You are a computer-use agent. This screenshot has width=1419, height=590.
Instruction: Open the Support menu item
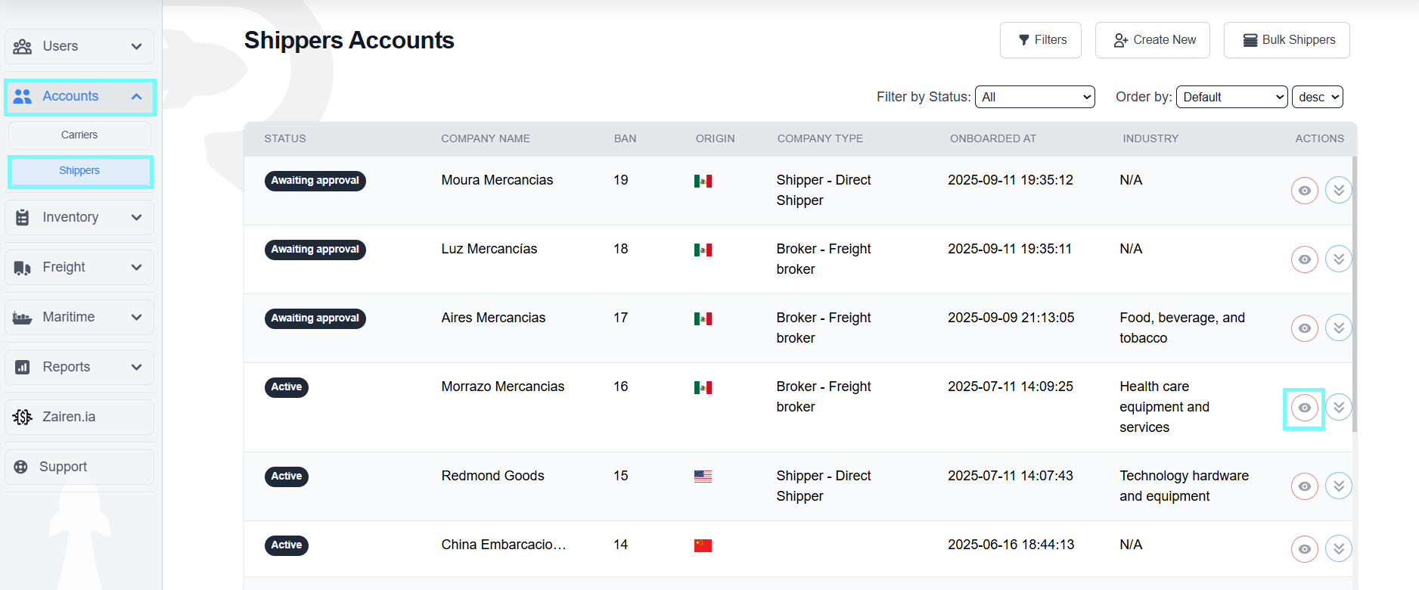click(79, 467)
